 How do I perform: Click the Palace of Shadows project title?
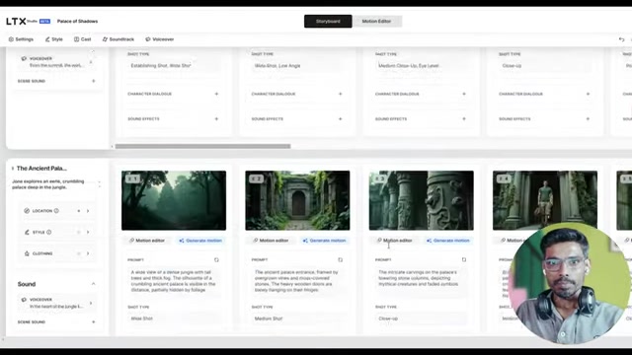click(77, 22)
